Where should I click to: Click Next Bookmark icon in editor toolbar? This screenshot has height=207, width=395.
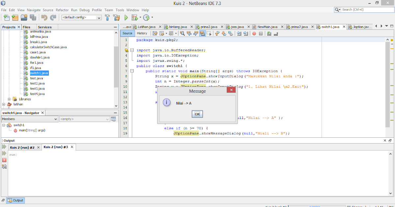tap(224, 33)
